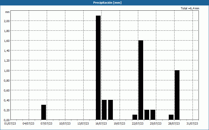This screenshot has height=130, width=209.
Task: Select the 22/07/23 date label
Action: [x=138, y=123]
